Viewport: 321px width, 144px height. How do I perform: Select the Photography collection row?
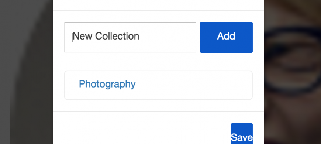[x=158, y=85]
